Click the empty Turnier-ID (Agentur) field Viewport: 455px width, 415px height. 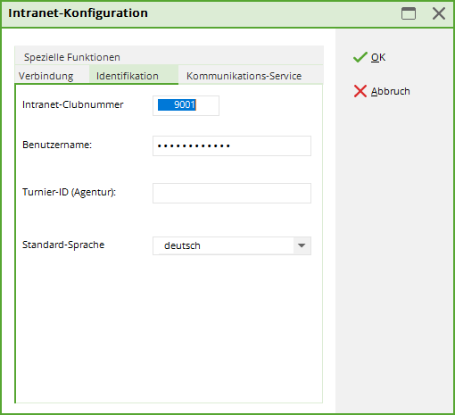(x=232, y=193)
